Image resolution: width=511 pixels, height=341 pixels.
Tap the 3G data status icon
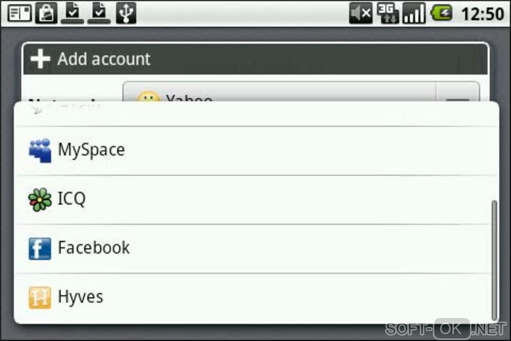tap(387, 13)
